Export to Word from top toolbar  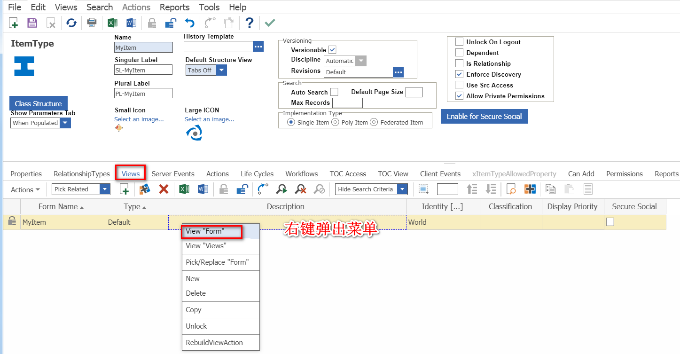131,23
